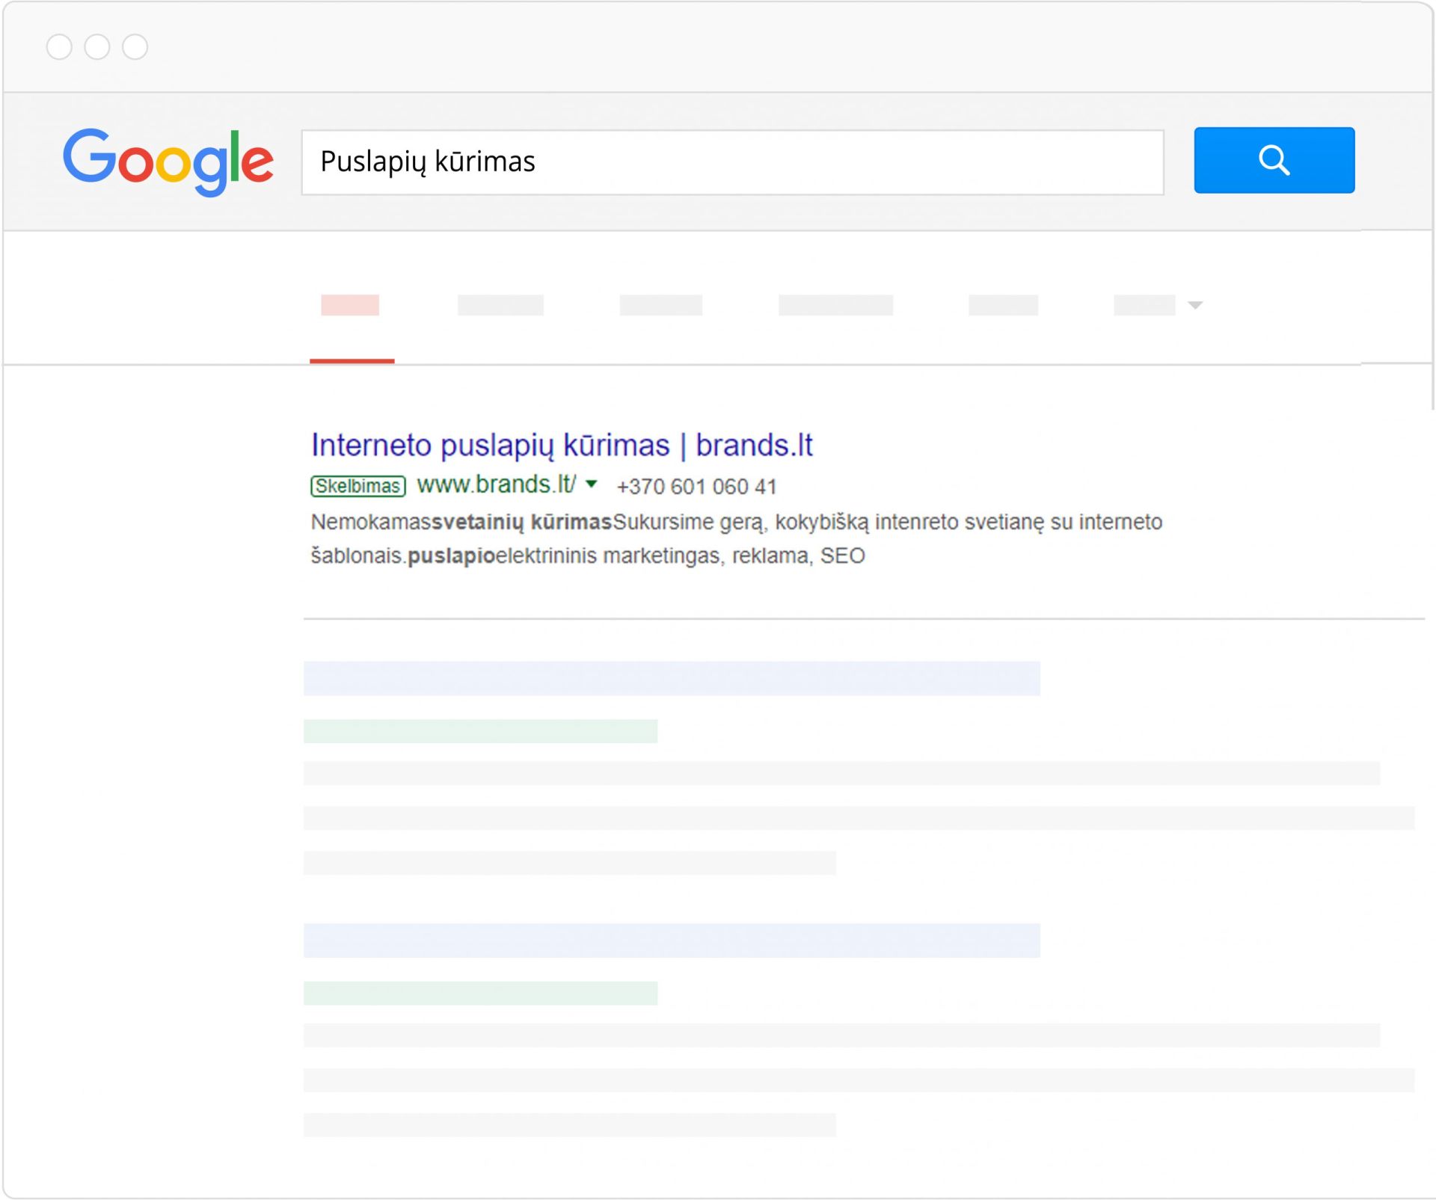Click the second window control circle

tap(97, 47)
